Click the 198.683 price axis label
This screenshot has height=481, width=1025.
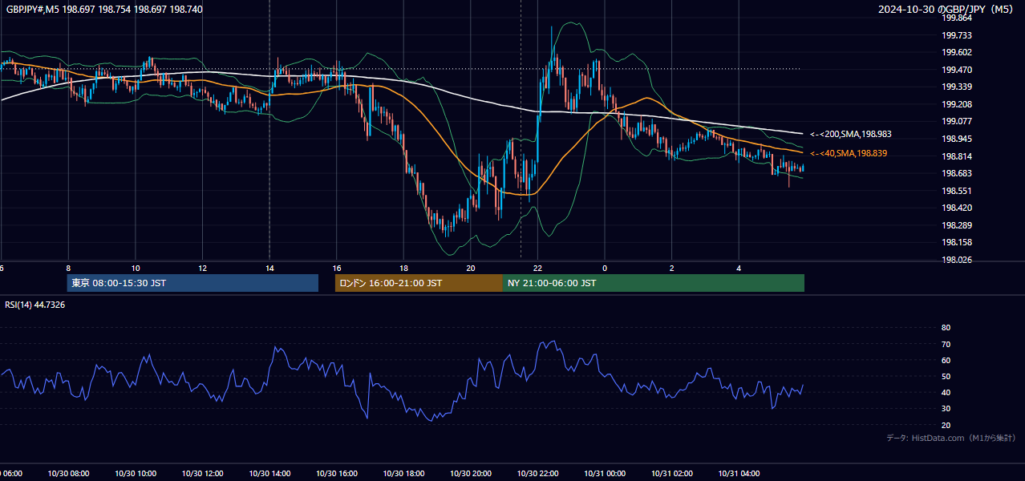pyautogui.click(x=957, y=173)
